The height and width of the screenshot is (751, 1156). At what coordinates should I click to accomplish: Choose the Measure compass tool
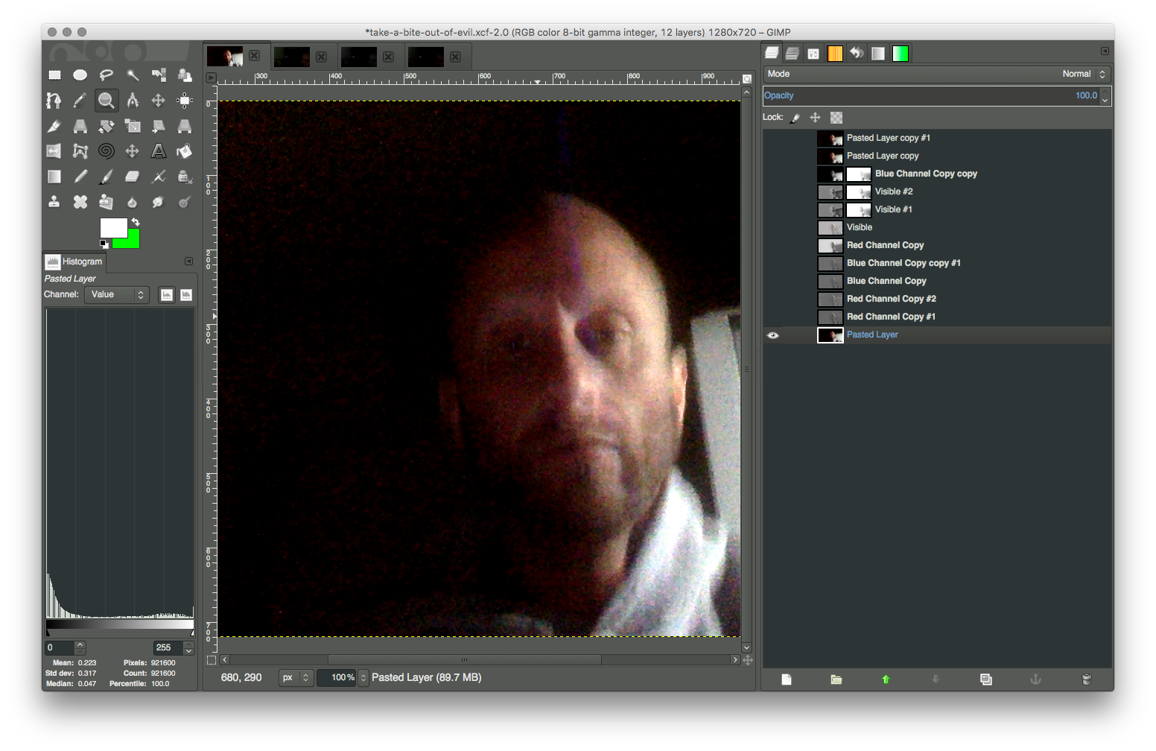133,100
